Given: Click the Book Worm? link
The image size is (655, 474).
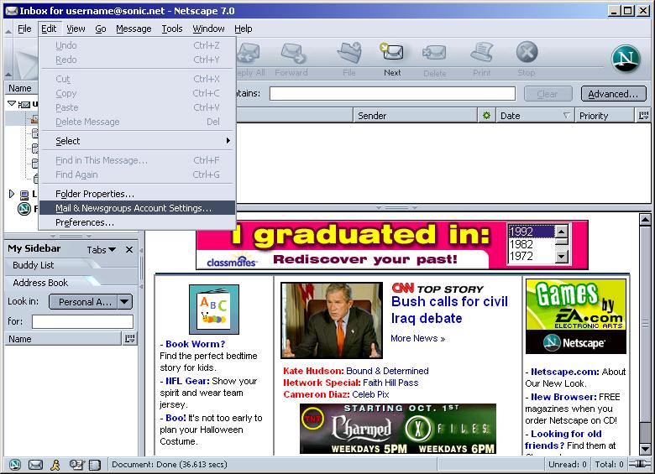Looking at the screenshot, I should click(x=195, y=344).
